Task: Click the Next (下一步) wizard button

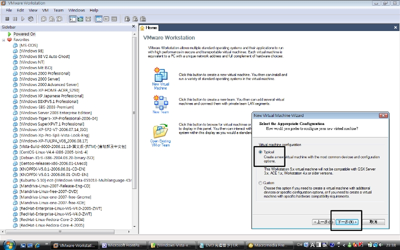Action: pos(347,222)
